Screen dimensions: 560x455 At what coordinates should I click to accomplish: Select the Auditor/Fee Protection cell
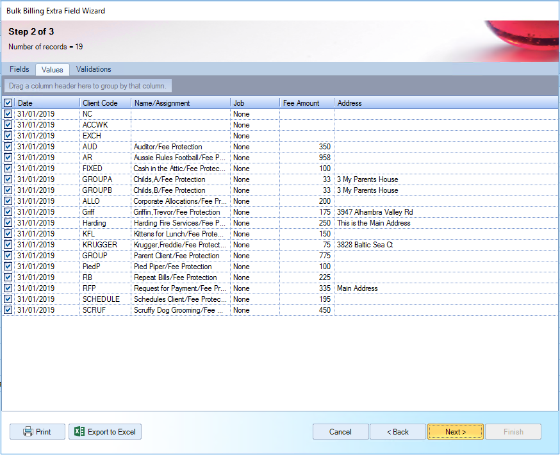click(181, 147)
